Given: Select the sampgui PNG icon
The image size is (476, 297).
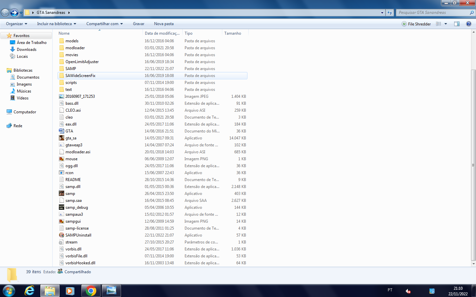Looking at the screenshot, I should point(62,221).
